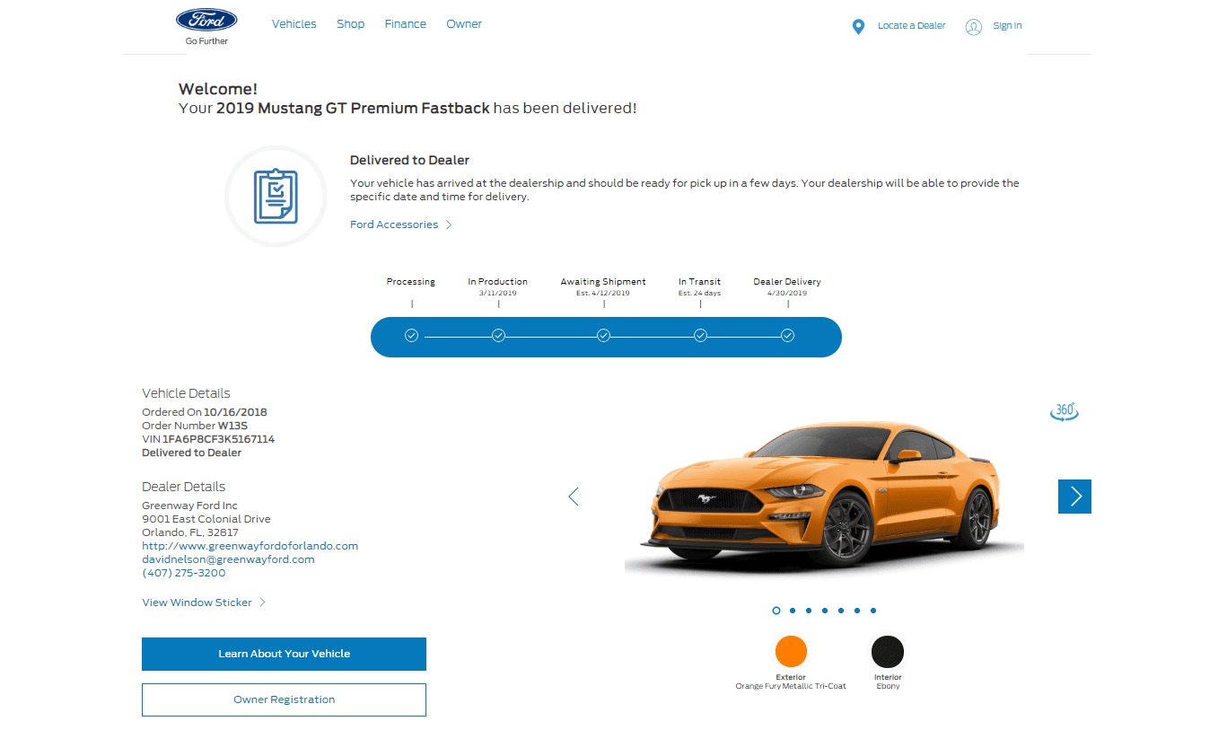Open the Shop menu

(351, 24)
